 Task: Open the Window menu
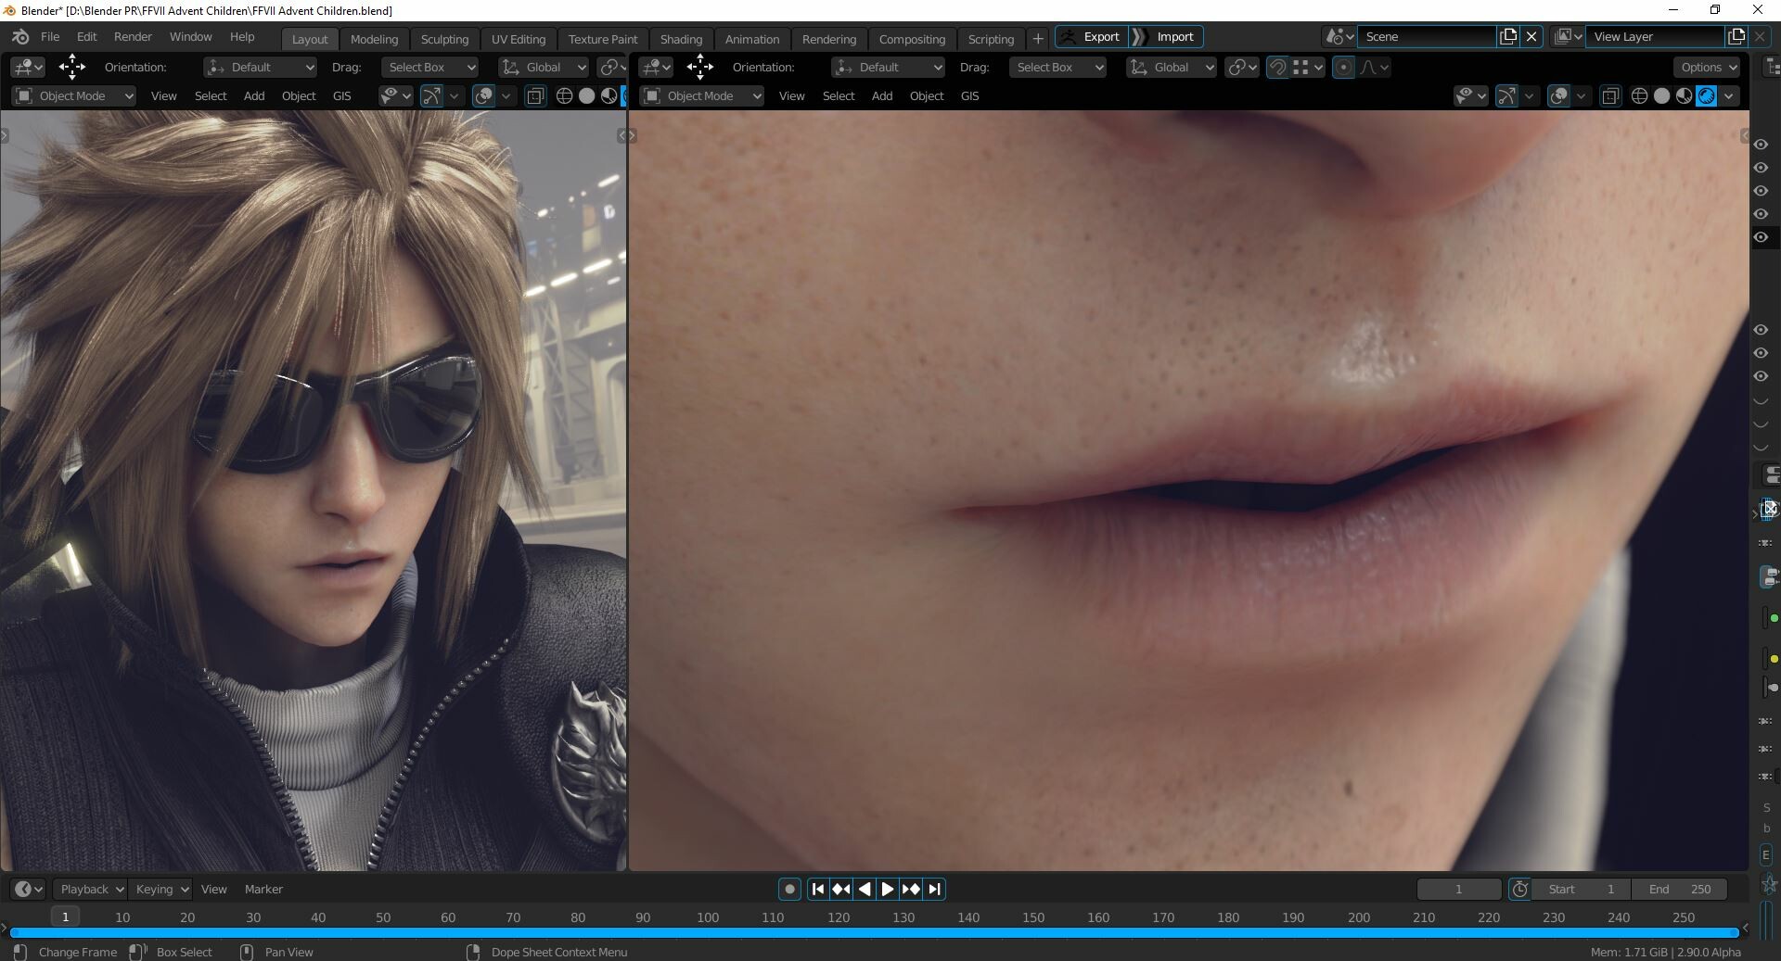[x=190, y=37]
